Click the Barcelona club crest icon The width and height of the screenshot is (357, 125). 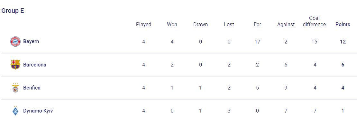[15, 65]
